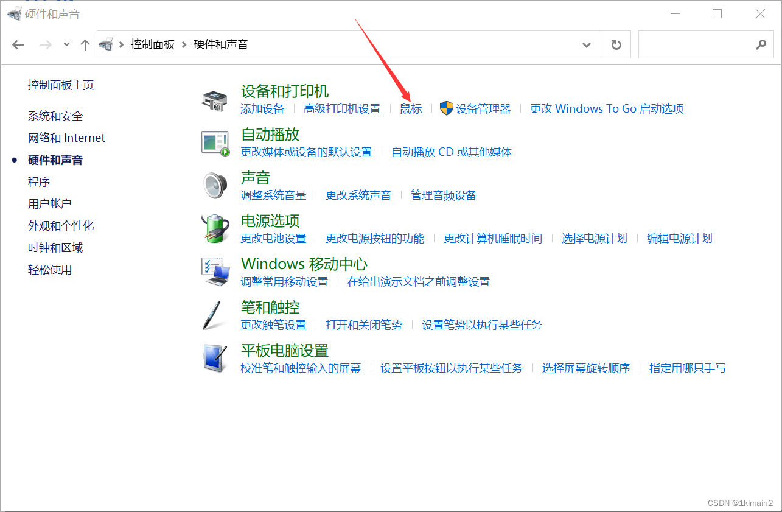
Task: Open 系统和安全 in the sidebar
Action: [55, 116]
